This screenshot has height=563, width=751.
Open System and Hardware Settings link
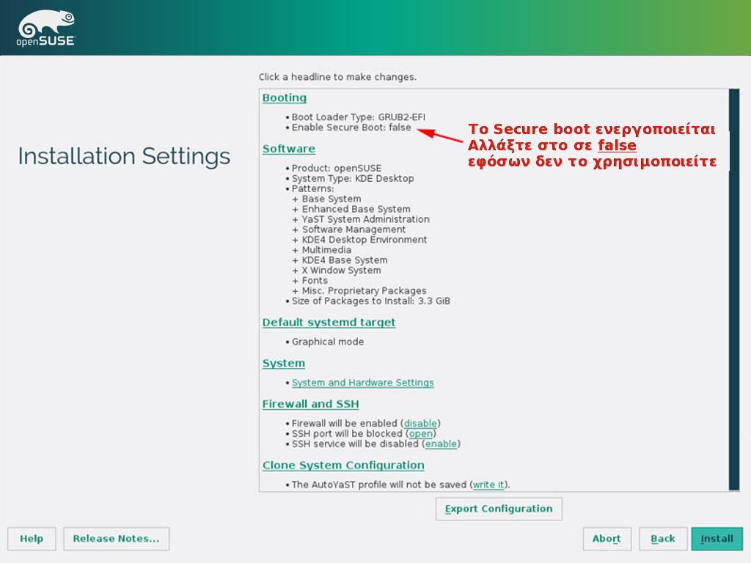tap(363, 383)
